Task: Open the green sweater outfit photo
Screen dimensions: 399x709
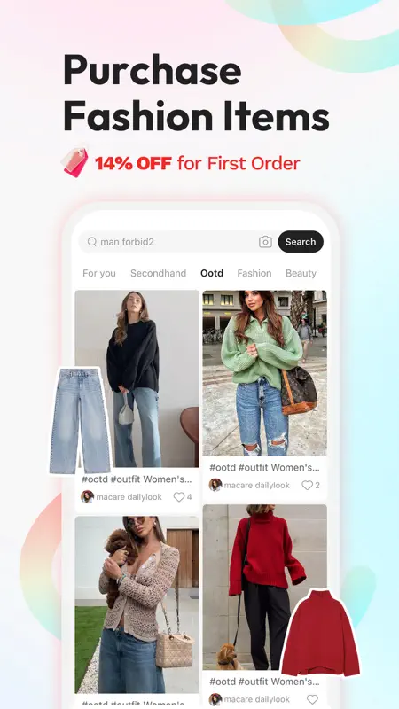Action: coord(264,372)
